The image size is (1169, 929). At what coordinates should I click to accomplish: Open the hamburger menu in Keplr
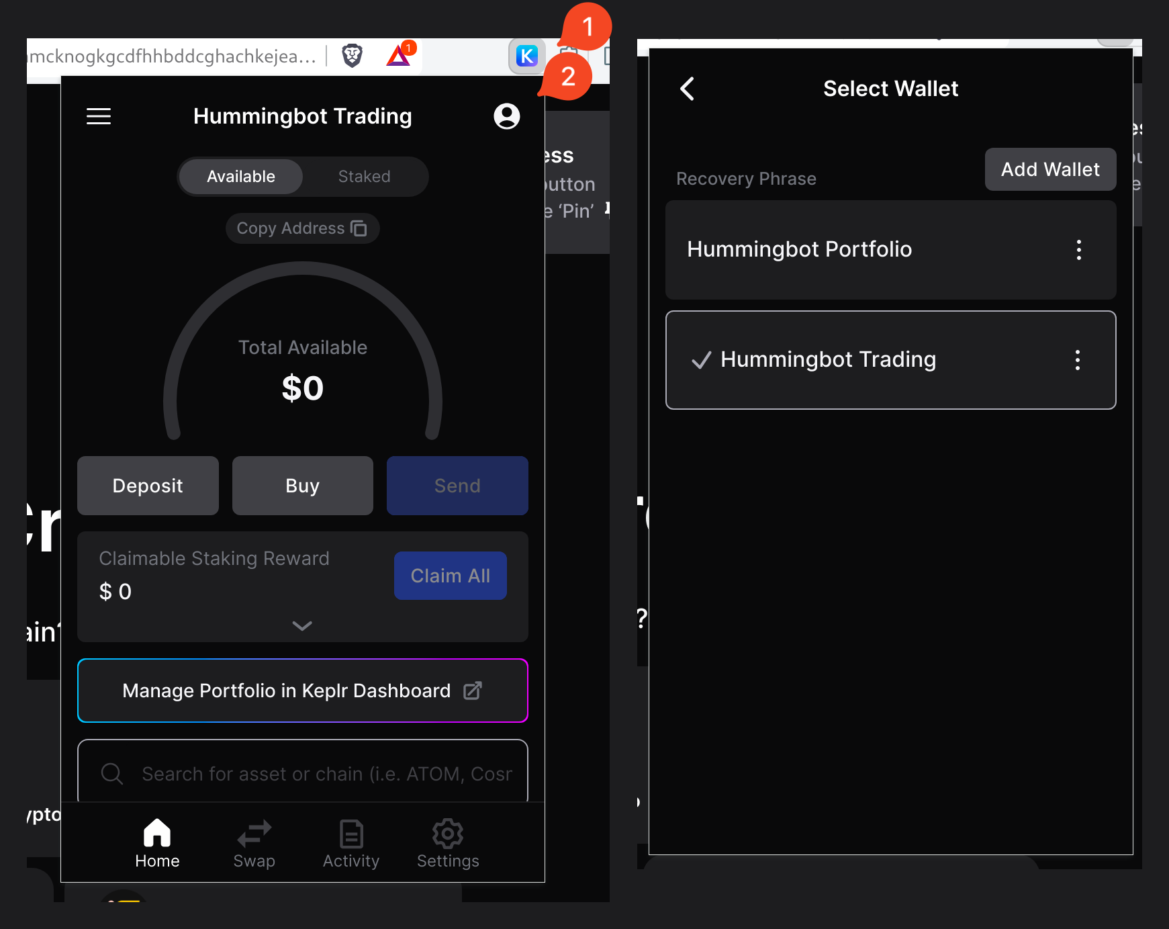click(99, 116)
